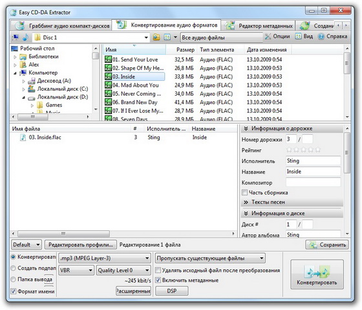Click Редактировать профили button
Screen dimensions: 362x310
pos(80,245)
